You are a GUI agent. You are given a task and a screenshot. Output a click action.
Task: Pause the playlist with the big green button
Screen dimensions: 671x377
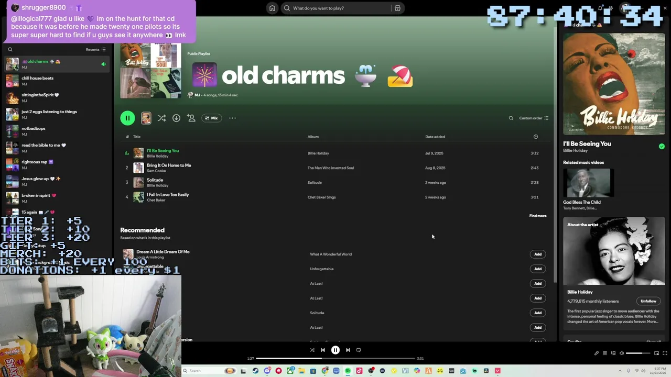127,118
